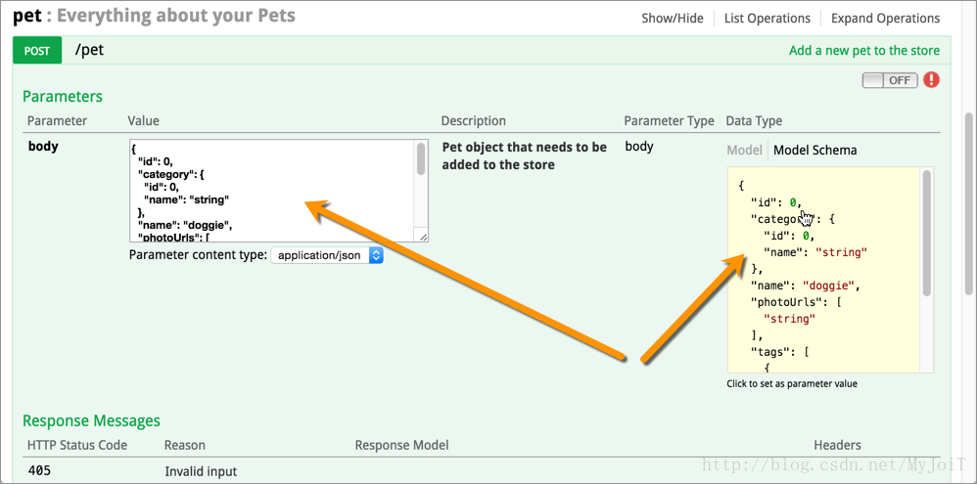Open the /pet endpoint path
Viewport: 977px width, 484px height.
[89, 50]
